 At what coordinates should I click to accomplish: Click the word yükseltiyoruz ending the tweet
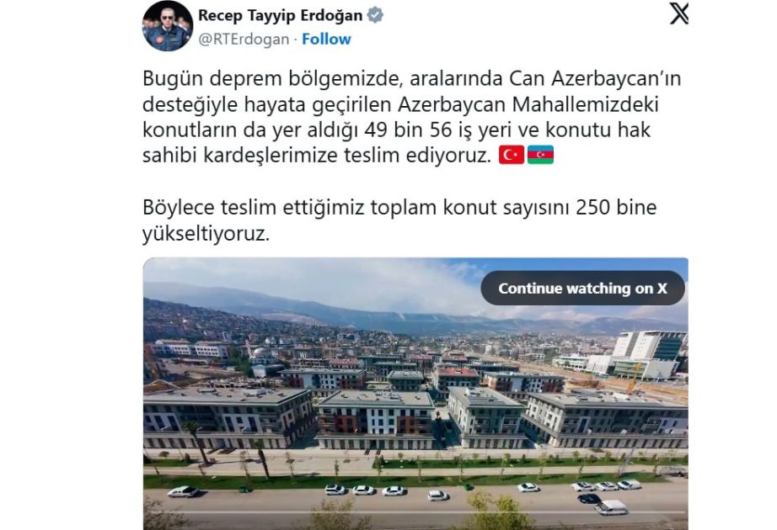206,233
